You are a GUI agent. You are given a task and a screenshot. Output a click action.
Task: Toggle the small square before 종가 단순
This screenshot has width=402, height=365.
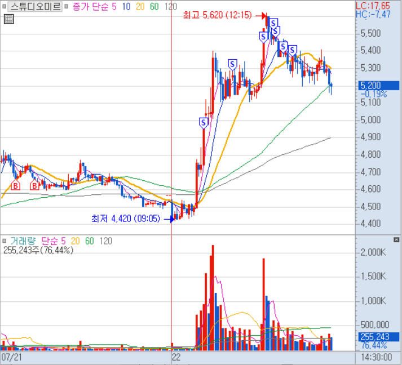pos(67,7)
